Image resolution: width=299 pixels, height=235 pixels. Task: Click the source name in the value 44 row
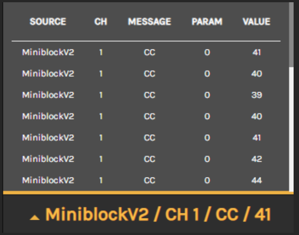[x=48, y=181]
